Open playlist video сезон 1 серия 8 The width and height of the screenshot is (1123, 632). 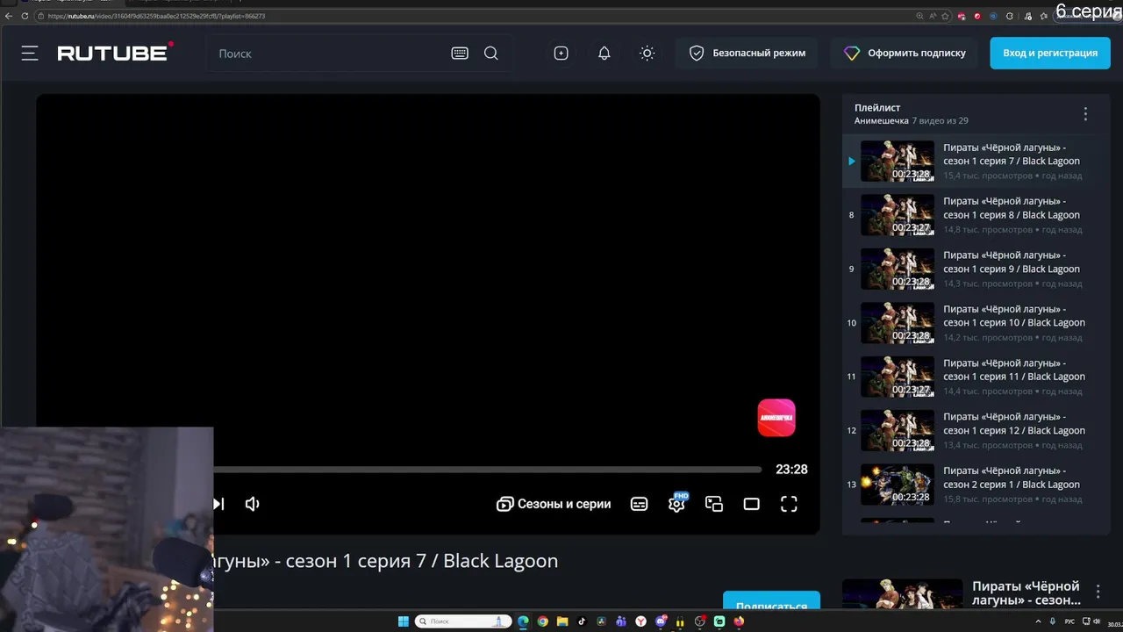[x=976, y=215]
